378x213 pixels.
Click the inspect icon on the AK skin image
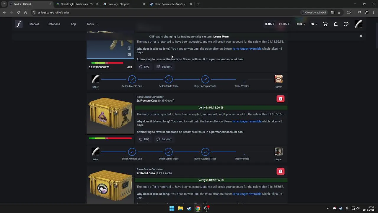(x=129, y=48)
